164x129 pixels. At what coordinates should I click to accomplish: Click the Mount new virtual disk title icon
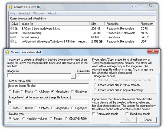(7, 52)
